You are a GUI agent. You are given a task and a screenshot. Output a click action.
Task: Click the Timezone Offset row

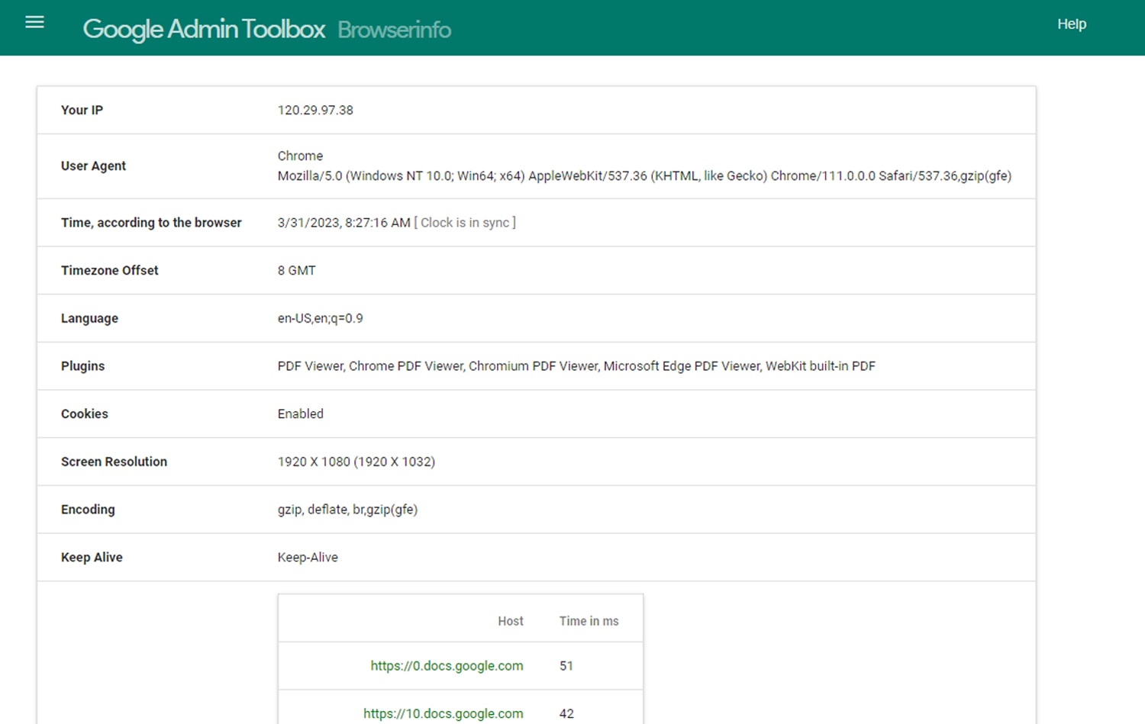[x=297, y=270]
